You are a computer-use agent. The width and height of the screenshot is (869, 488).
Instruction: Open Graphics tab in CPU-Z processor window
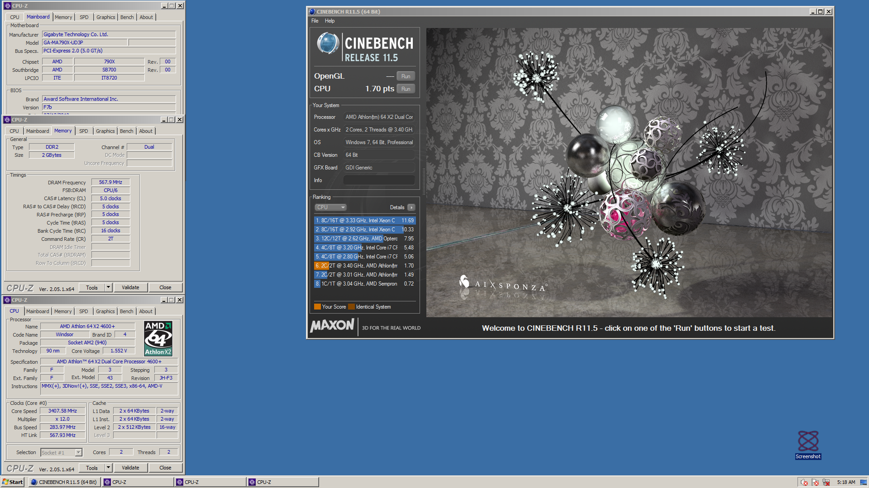point(105,311)
